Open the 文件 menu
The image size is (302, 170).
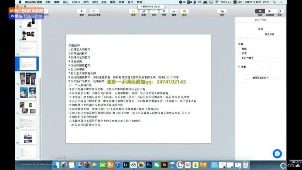48,2
